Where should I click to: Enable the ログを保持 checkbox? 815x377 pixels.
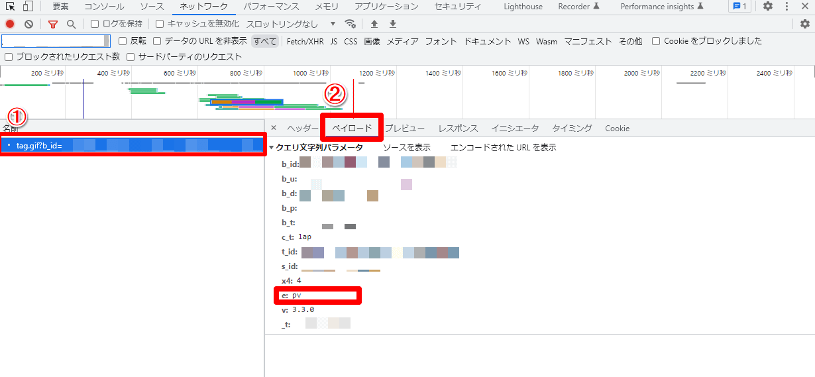[95, 24]
